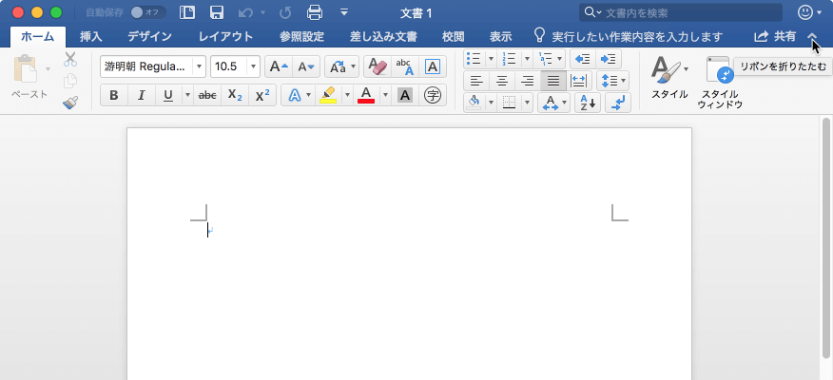Decrease paragraph indent
Viewport: 833px width, 380px height.
tap(583, 58)
